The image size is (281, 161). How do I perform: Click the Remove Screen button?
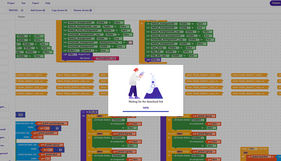pyautogui.click(x=83, y=10)
